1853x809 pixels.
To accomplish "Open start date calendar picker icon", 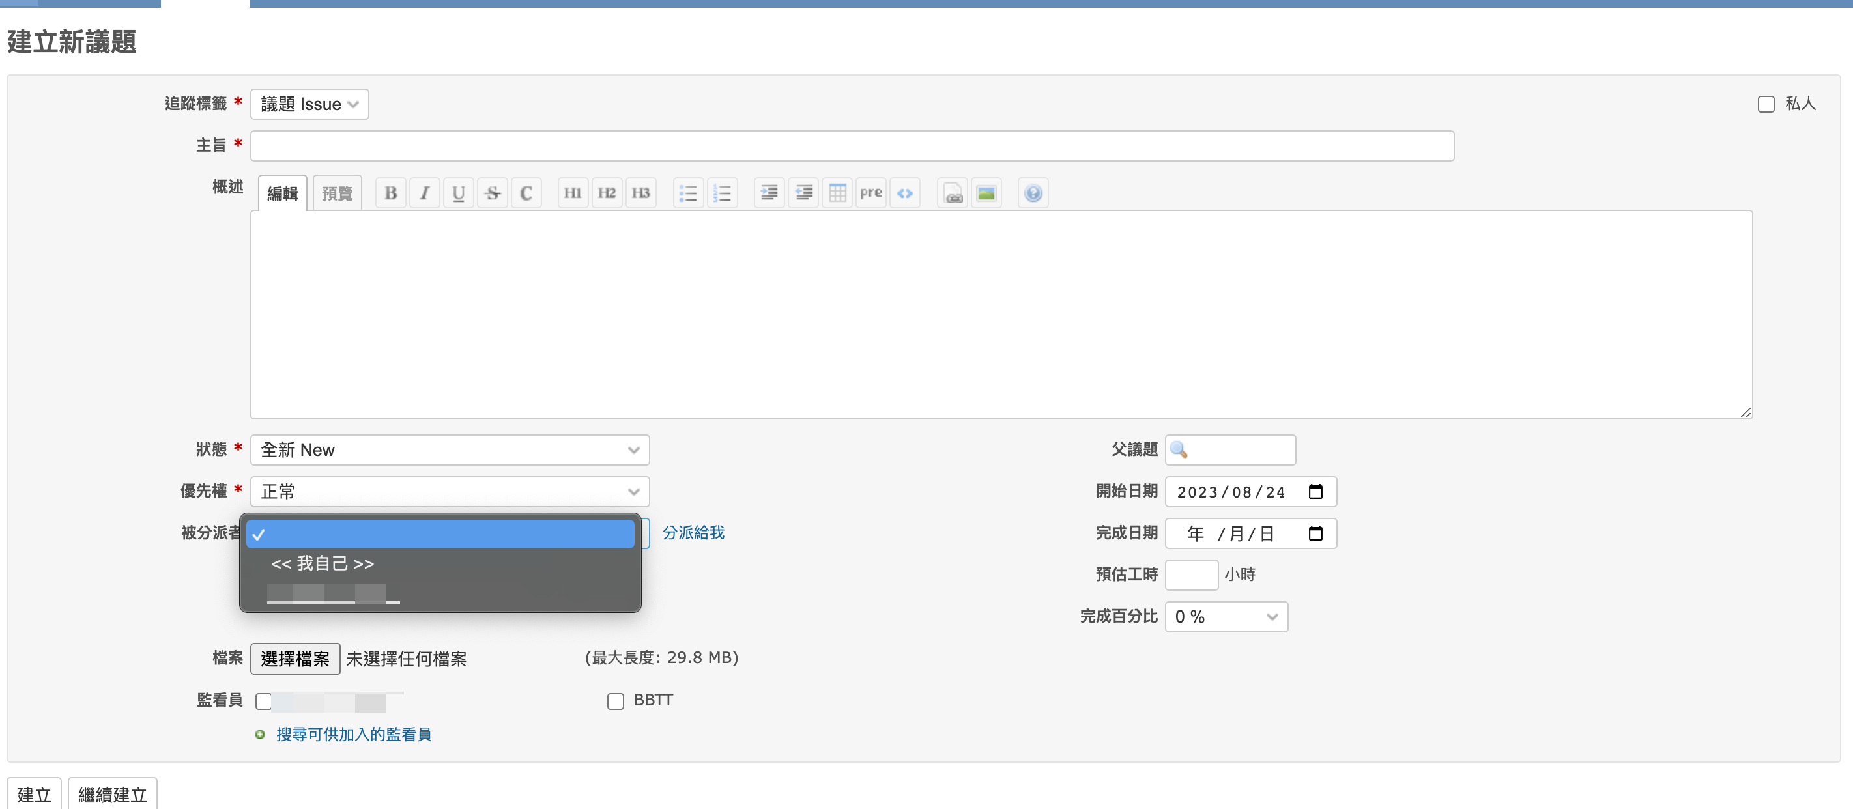I will pyautogui.click(x=1315, y=492).
